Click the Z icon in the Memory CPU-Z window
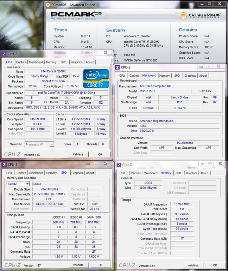228x271 pixels. (119, 165)
